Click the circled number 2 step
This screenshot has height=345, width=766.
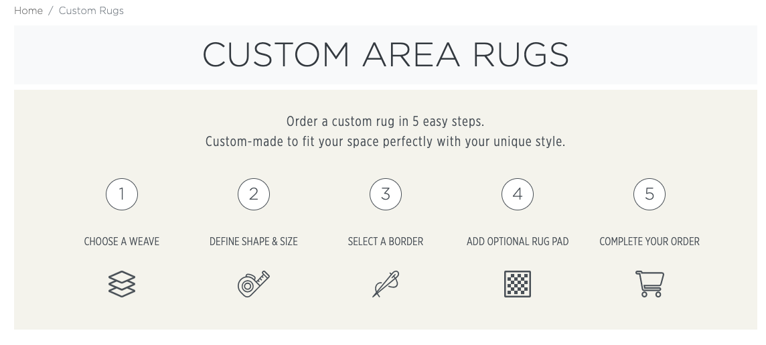click(x=254, y=194)
